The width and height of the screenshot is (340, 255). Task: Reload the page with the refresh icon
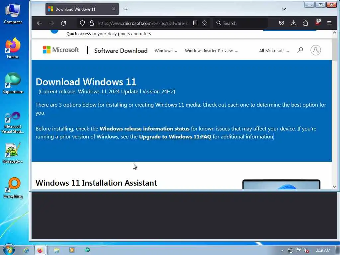pyautogui.click(x=63, y=23)
